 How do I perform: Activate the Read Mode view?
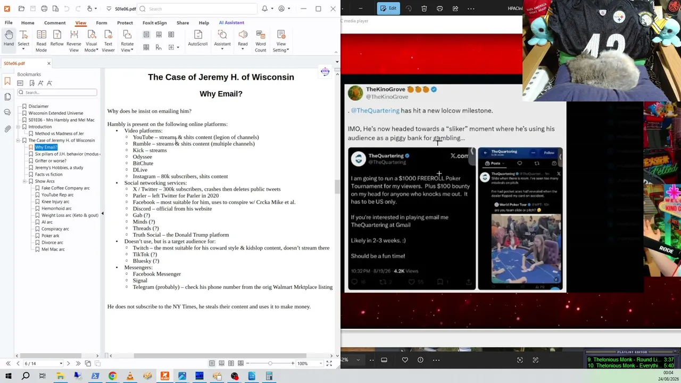[x=41, y=41]
